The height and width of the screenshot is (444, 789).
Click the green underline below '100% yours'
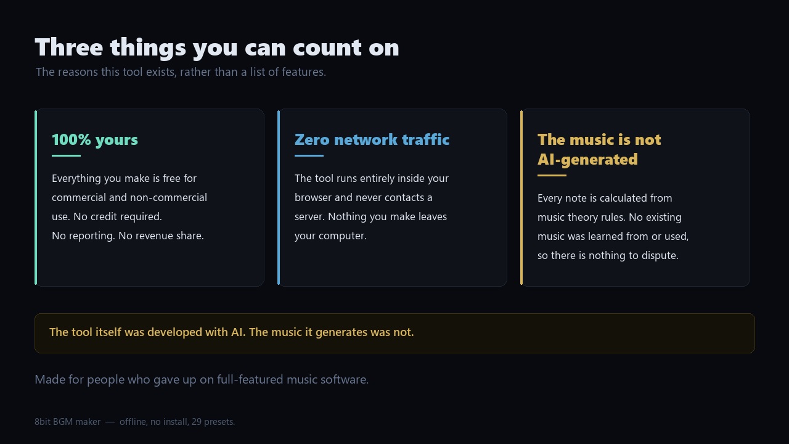click(x=66, y=155)
